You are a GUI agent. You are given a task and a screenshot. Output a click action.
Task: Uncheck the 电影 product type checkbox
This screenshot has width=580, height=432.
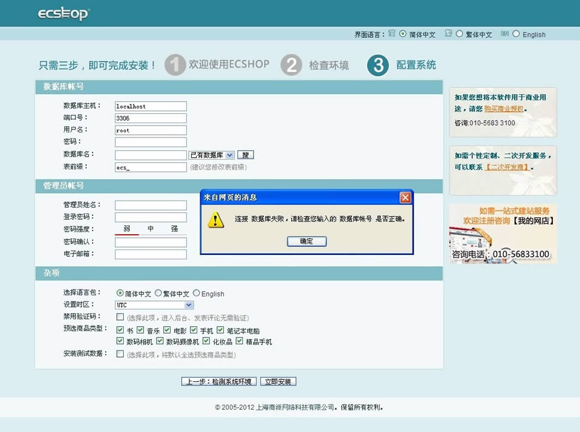click(x=167, y=330)
